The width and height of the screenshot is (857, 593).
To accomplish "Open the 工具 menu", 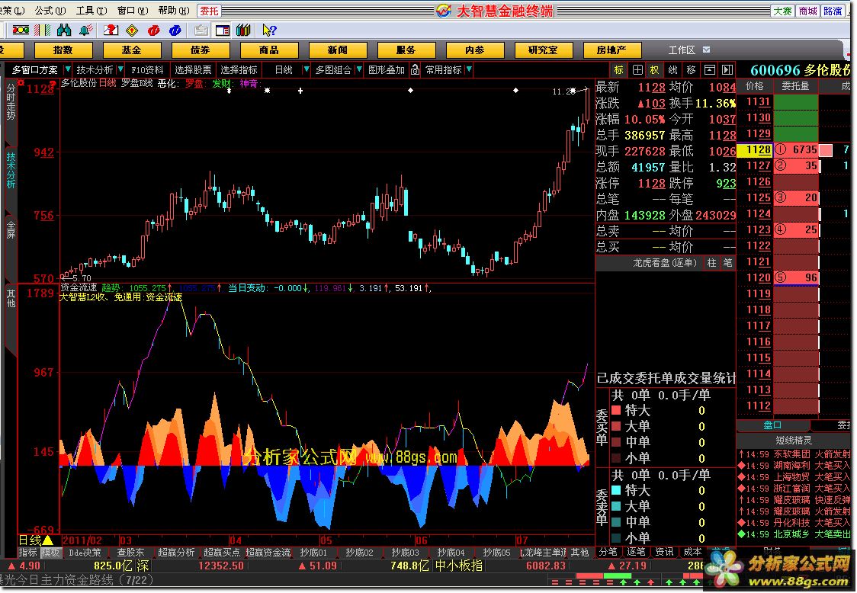I will (91, 11).
